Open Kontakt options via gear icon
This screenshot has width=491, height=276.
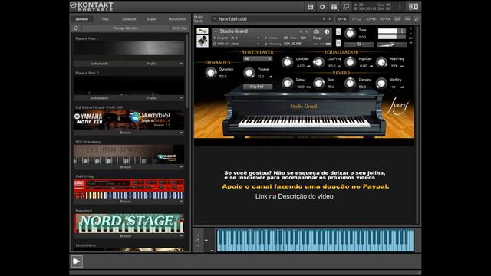click(322, 7)
